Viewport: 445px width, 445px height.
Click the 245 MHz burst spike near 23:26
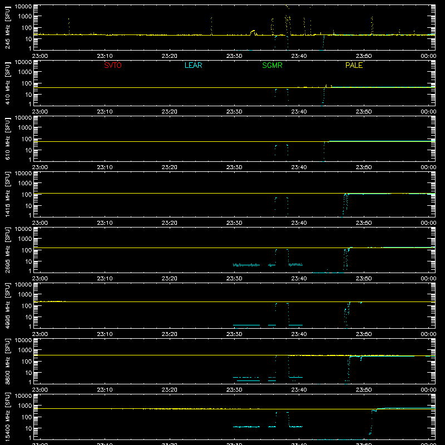click(211, 26)
